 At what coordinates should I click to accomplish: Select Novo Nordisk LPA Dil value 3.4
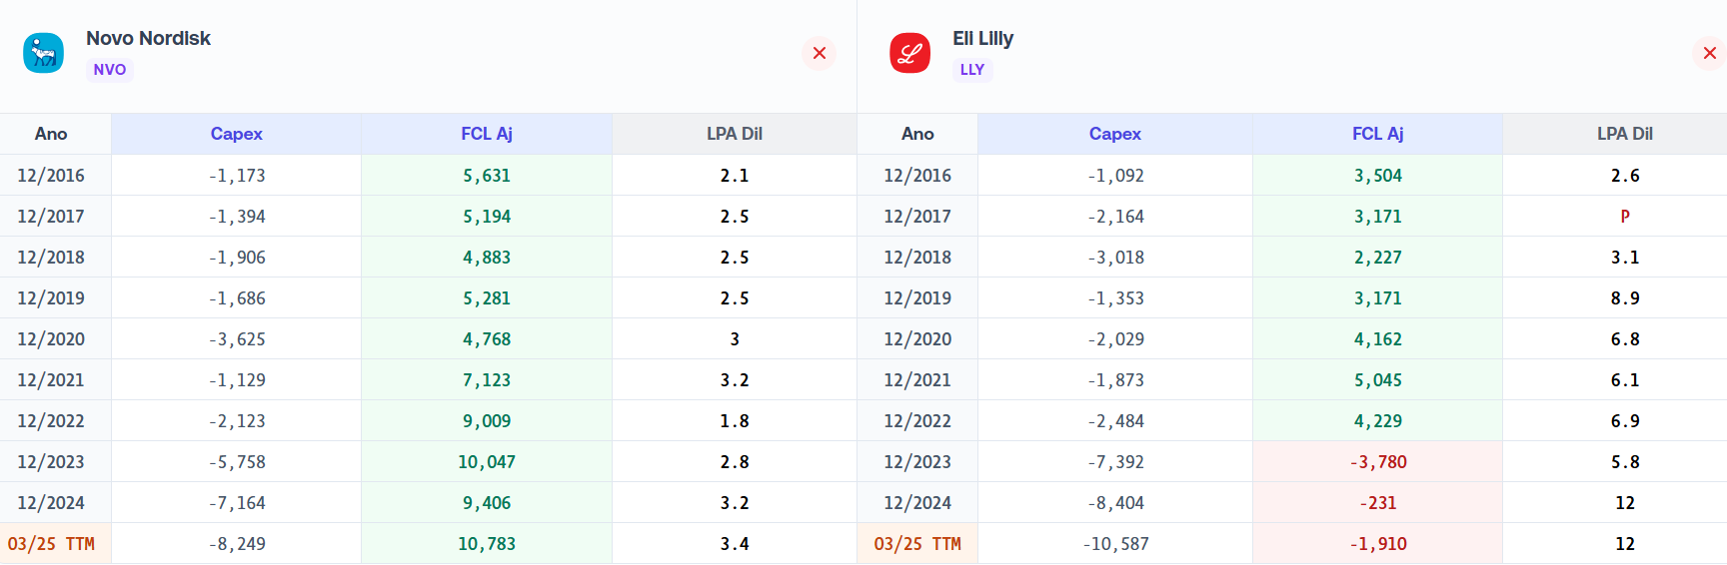[x=735, y=544]
